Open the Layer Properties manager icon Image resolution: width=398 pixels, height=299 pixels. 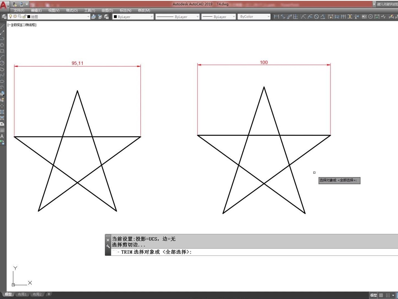tap(4, 17)
